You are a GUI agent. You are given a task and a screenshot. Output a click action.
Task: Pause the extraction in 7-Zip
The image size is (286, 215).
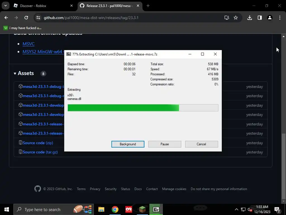[165, 144]
